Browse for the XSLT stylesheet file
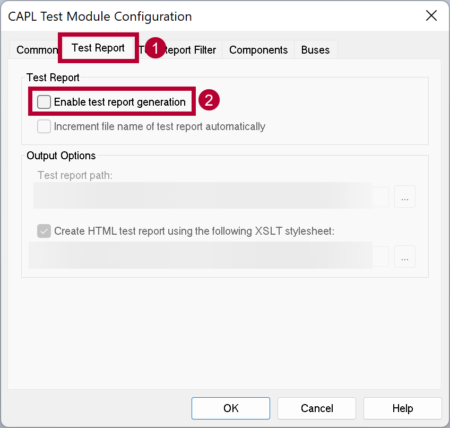This screenshot has height=428, width=450. click(x=405, y=256)
